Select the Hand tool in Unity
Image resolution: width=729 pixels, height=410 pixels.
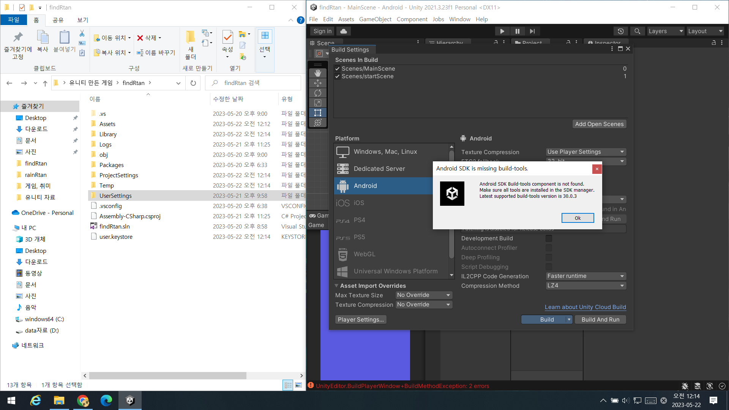pyautogui.click(x=318, y=73)
